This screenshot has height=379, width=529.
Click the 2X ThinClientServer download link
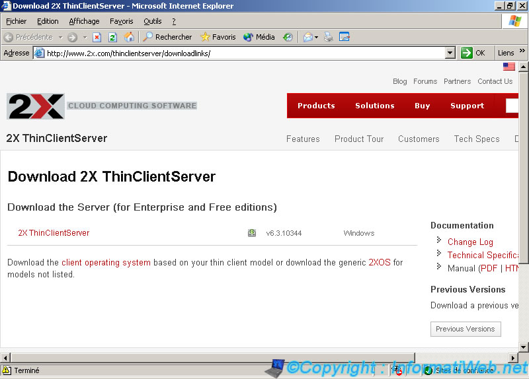[x=54, y=233]
